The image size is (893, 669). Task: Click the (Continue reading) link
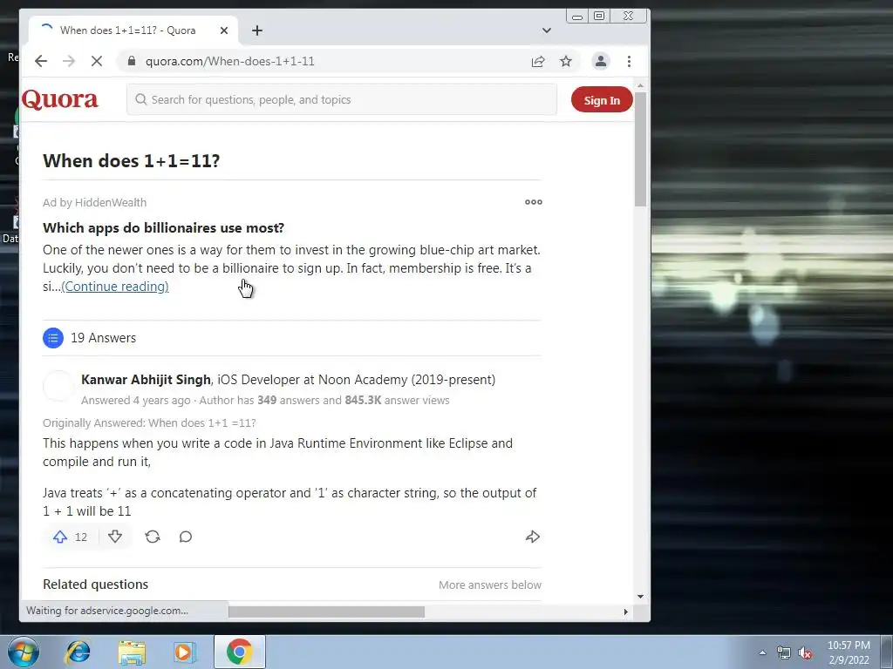pos(115,286)
